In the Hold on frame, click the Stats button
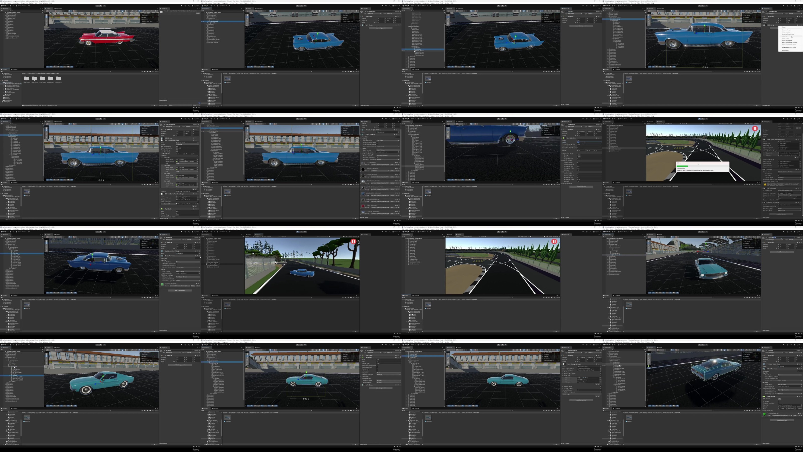803x452 pixels. click(752, 124)
